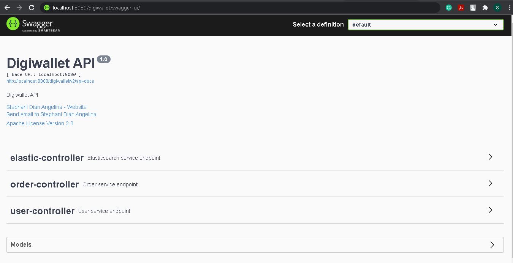Click the Models section title
513x263 pixels.
pyautogui.click(x=21, y=244)
